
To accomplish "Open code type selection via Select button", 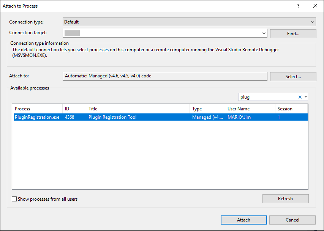I will click(292, 76).
